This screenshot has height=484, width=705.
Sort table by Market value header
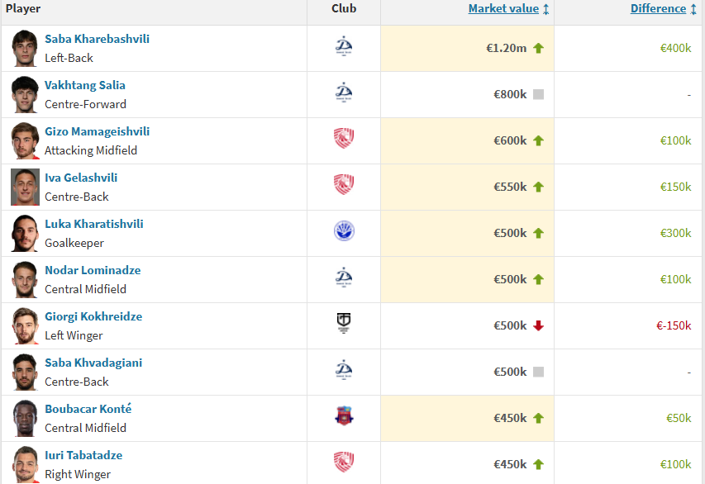(x=503, y=9)
